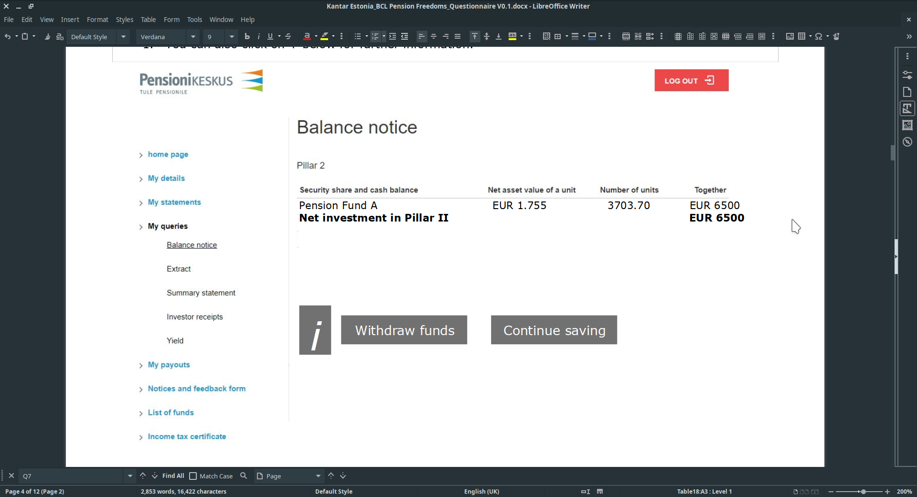The height and width of the screenshot is (497, 917).
Task: Open the Table menu
Action: click(x=148, y=20)
